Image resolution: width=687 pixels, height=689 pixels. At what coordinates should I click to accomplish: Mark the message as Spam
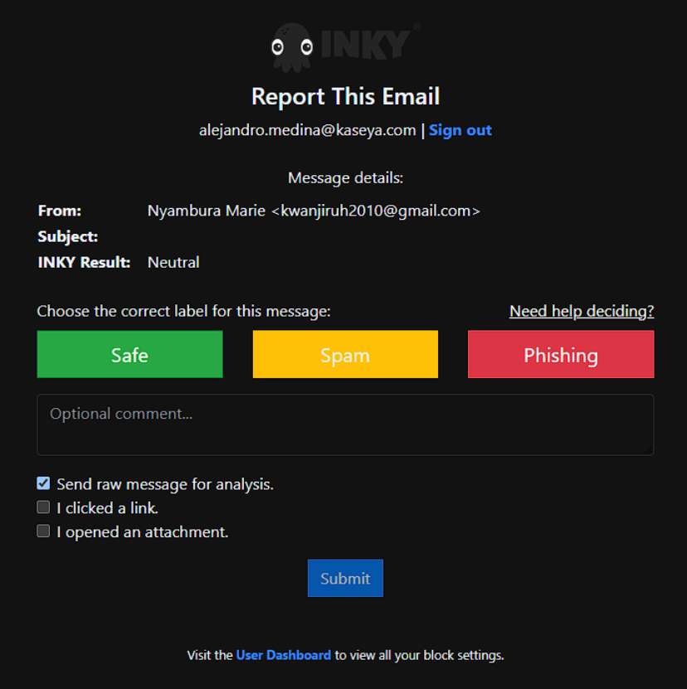click(345, 354)
